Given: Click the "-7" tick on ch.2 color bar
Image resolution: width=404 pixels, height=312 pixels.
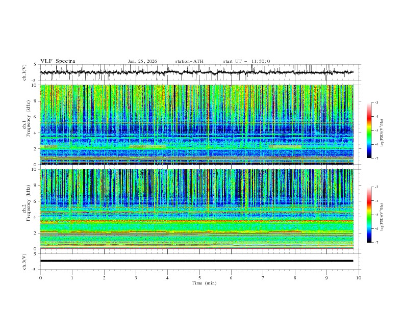Looking at the screenshot, I should 376,242.
